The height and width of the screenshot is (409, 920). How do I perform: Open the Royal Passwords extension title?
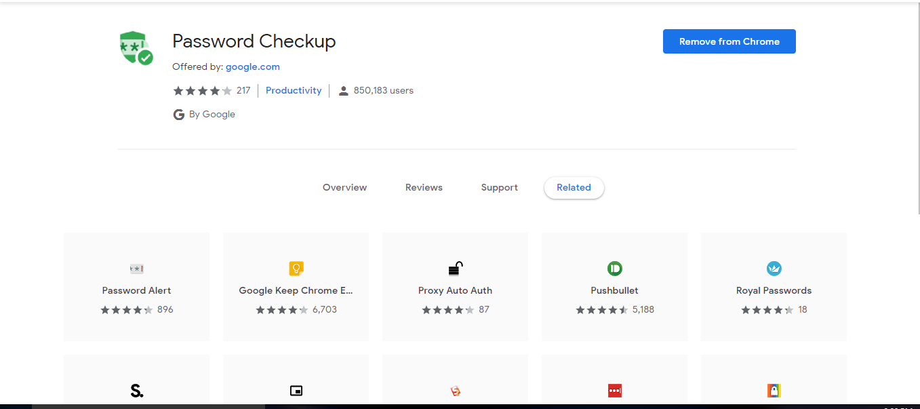774,290
